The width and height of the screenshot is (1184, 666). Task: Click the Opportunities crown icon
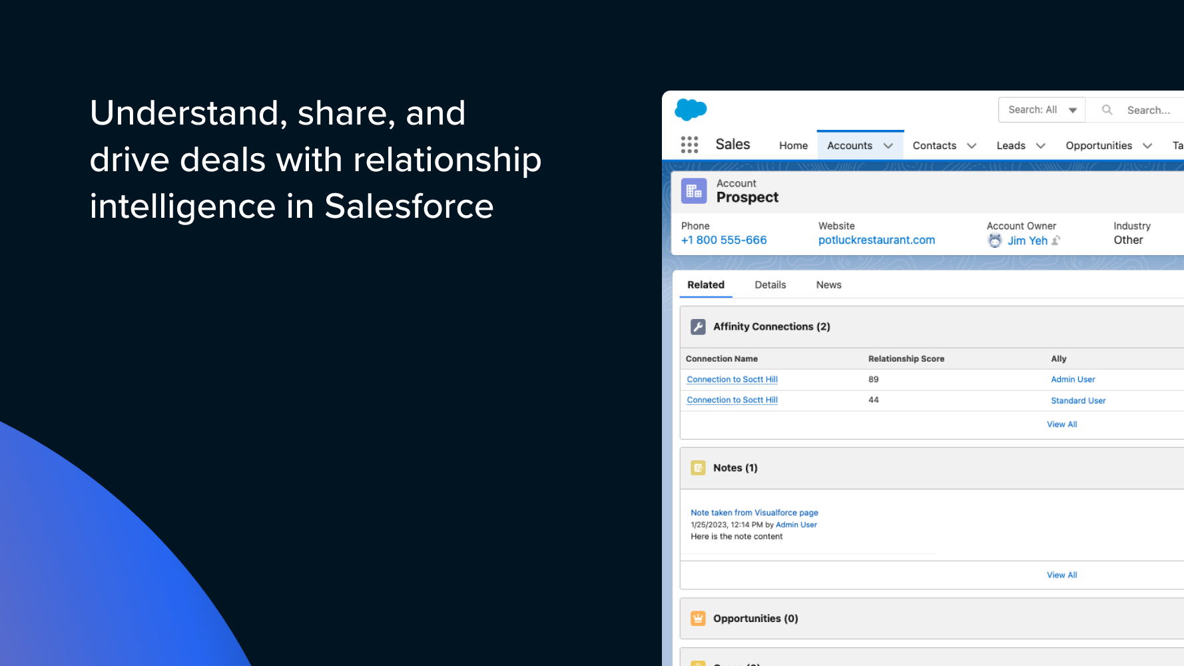click(x=698, y=618)
